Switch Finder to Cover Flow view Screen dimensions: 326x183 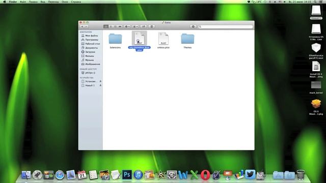pos(120,26)
